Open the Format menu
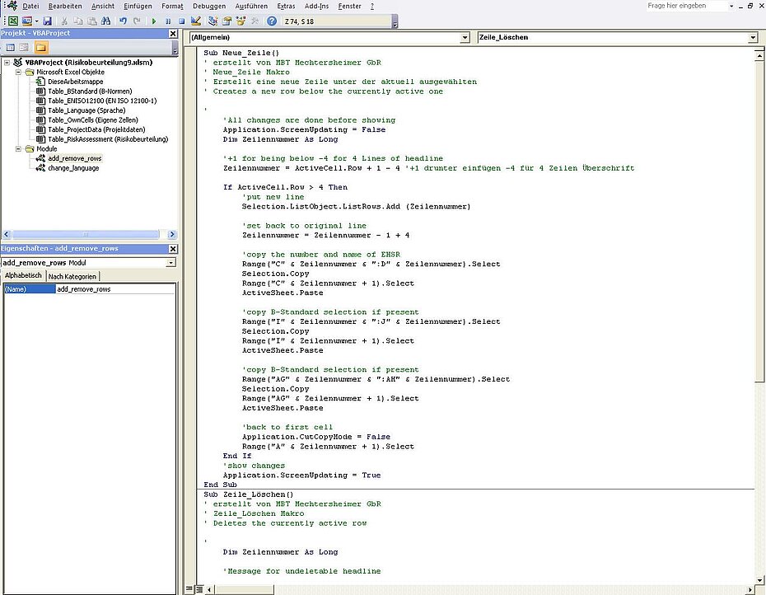This screenshot has height=595, width=766. point(172,6)
